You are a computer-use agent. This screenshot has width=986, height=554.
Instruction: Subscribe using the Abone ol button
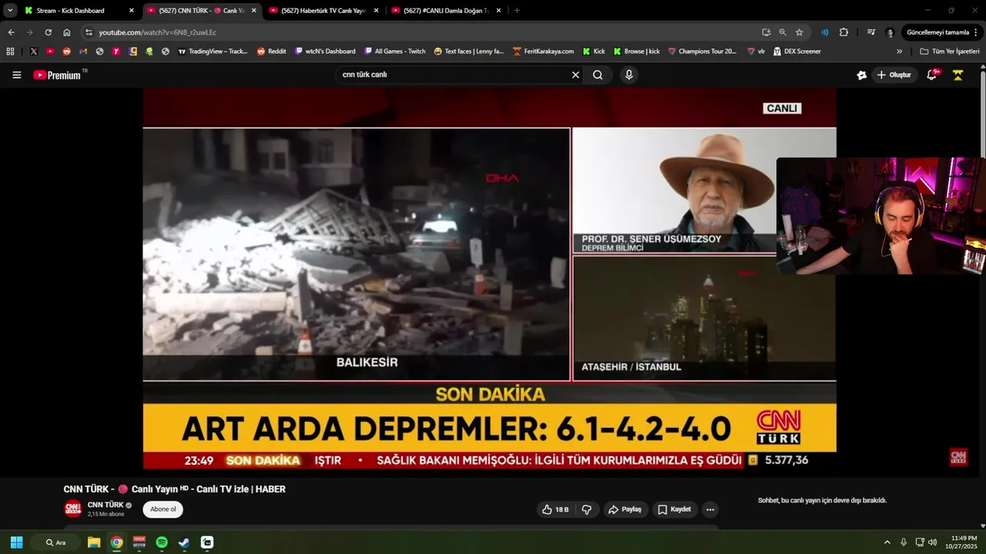point(163,509)
